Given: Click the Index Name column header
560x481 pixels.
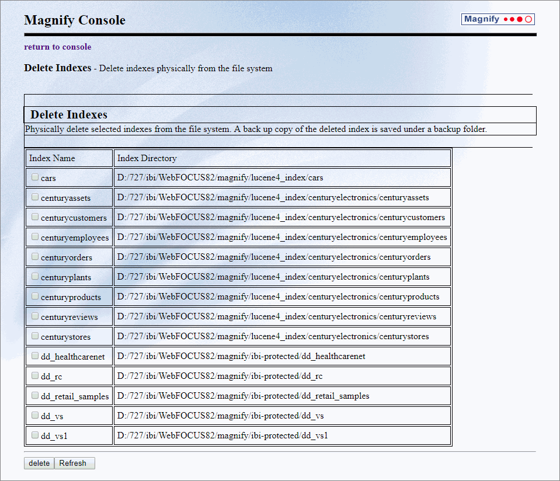Looking at the screenshot, I should (x=52, y=158).
